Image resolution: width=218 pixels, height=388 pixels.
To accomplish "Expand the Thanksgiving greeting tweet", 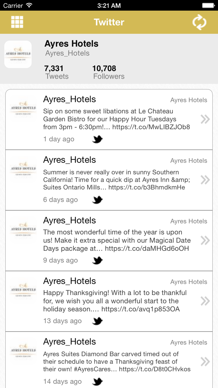I will [205, 301].
